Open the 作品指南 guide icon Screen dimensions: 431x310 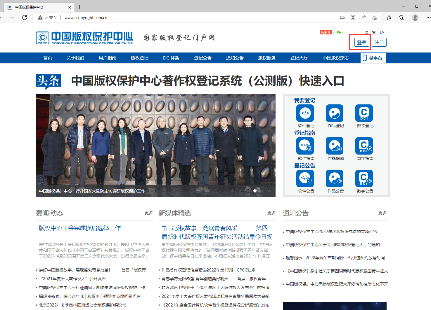(x=335, y=146)
